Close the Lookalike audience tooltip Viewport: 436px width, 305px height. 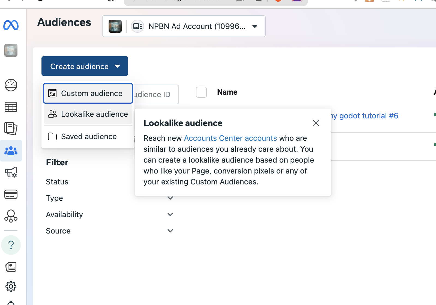[x=316, y=123]
